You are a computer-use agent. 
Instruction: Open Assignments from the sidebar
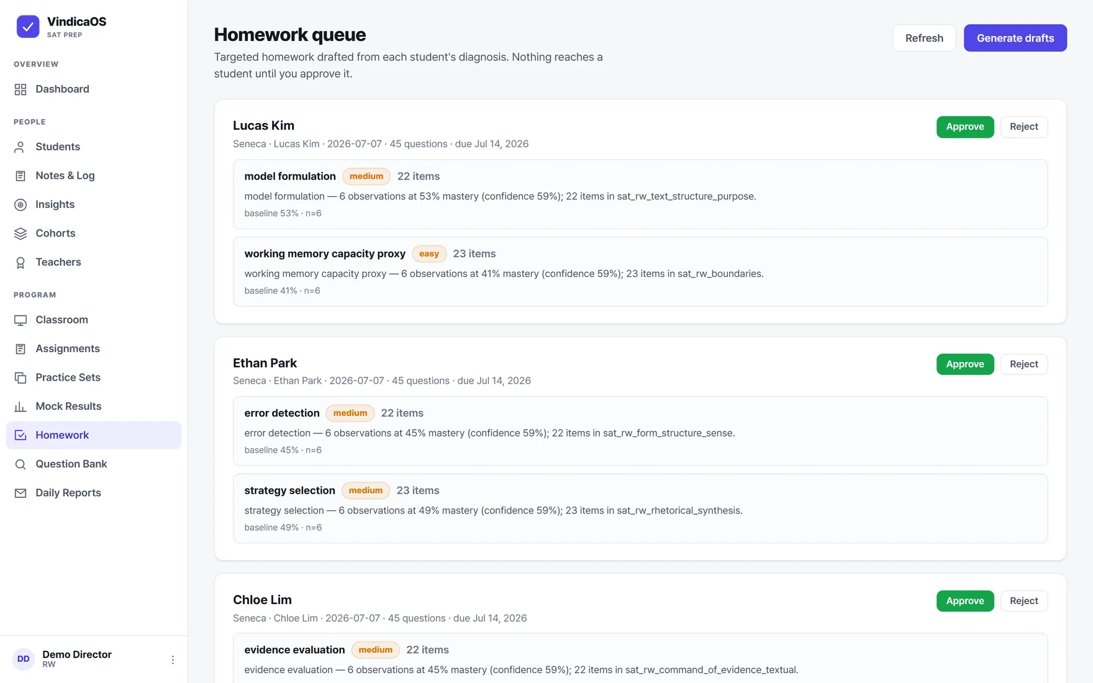point(94,349)
